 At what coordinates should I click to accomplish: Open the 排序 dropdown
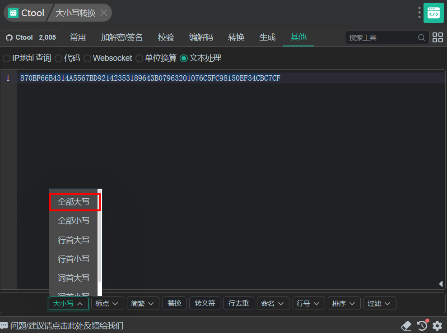(344, 304)
